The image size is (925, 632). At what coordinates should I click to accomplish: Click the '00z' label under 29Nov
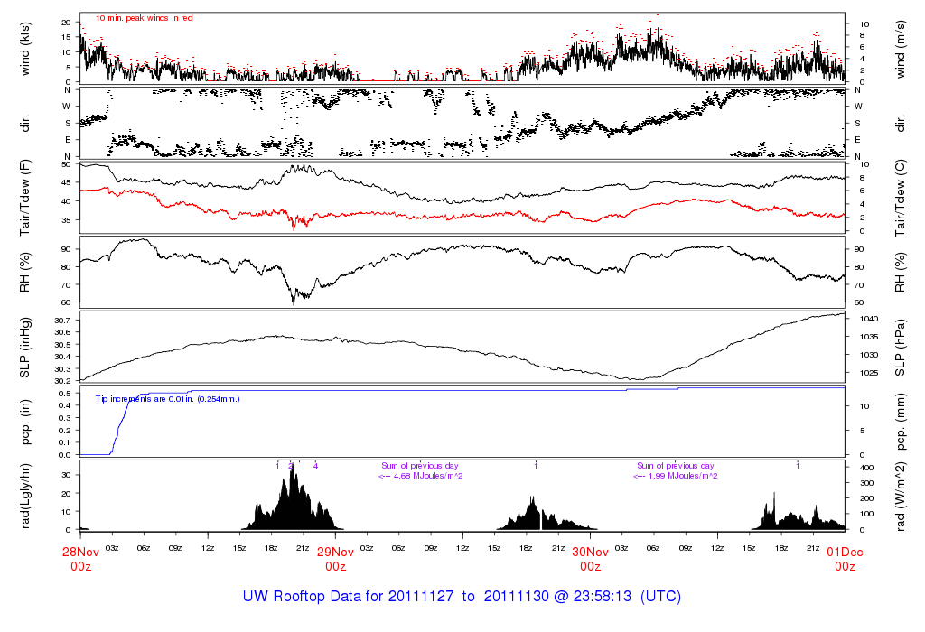click(336, 567)
